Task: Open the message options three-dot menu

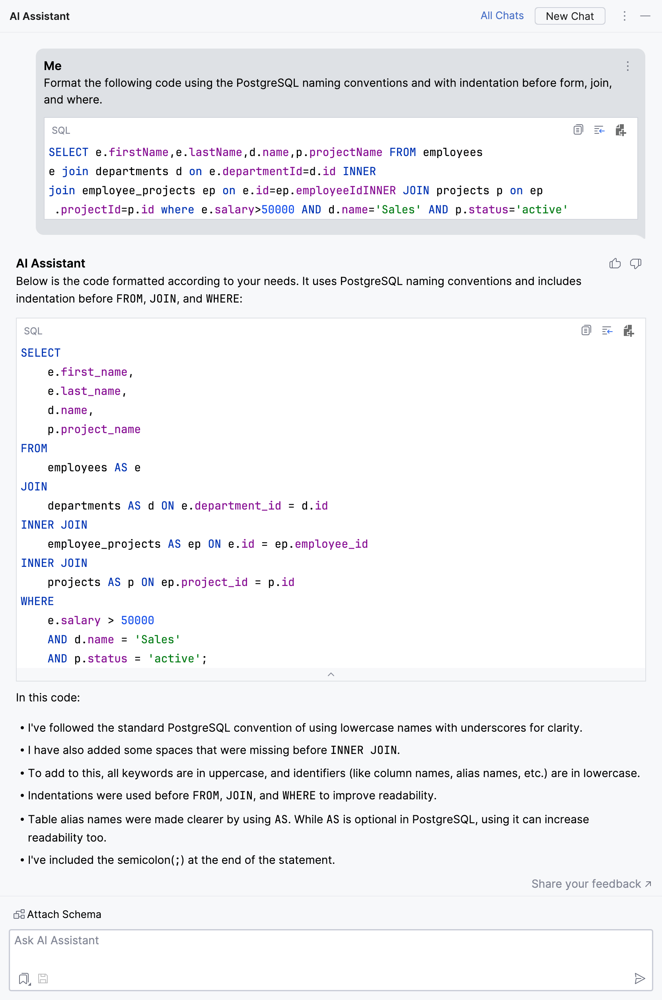Action: tap(627, 66)
